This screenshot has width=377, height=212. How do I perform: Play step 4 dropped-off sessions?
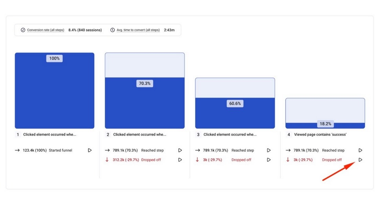click(x=361, y=160)
